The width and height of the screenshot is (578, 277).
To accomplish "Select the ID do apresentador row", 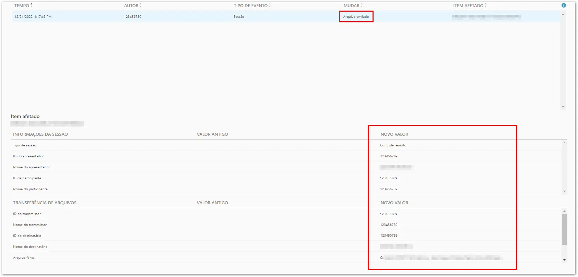I will tap(286, 156).
